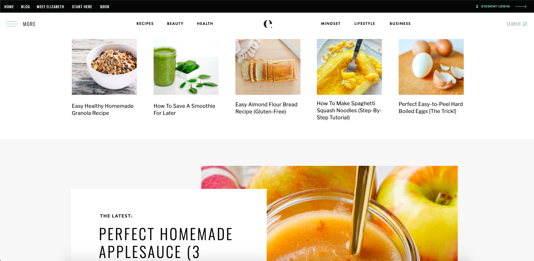This screenshot has height=261, width=534.
Task: Open the hamburger More menu icon
Action: (x=12, y=24)
